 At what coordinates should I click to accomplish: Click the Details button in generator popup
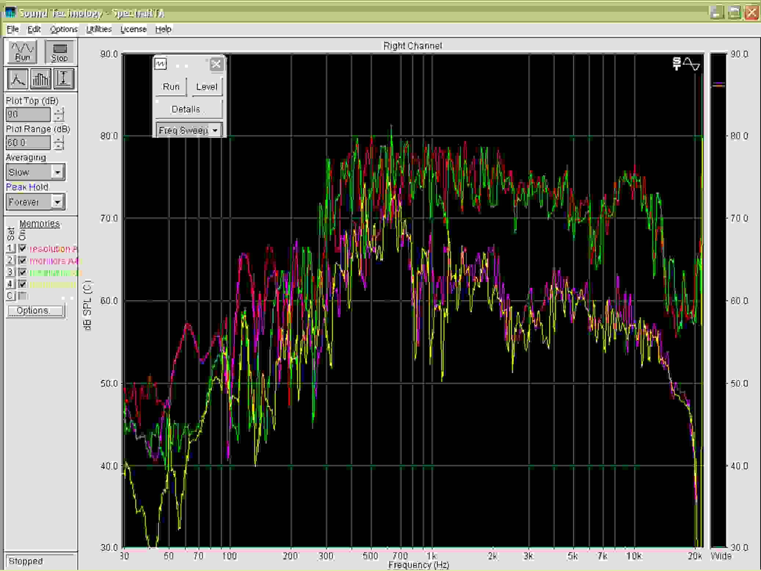pos(186,109)
